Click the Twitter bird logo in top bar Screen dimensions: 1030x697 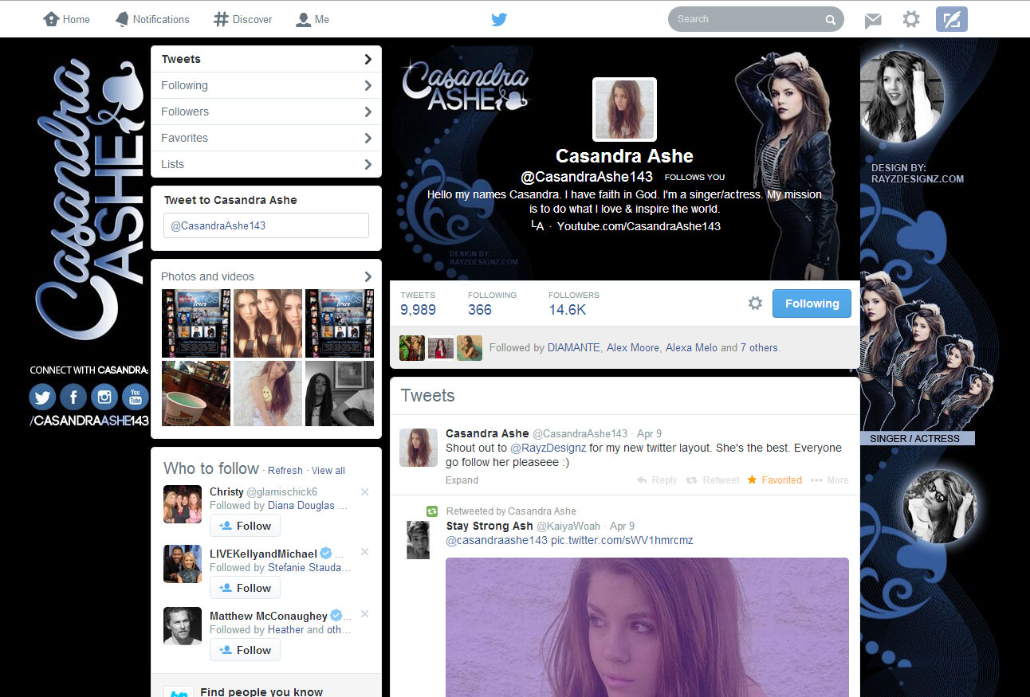(x=499, y=20)
